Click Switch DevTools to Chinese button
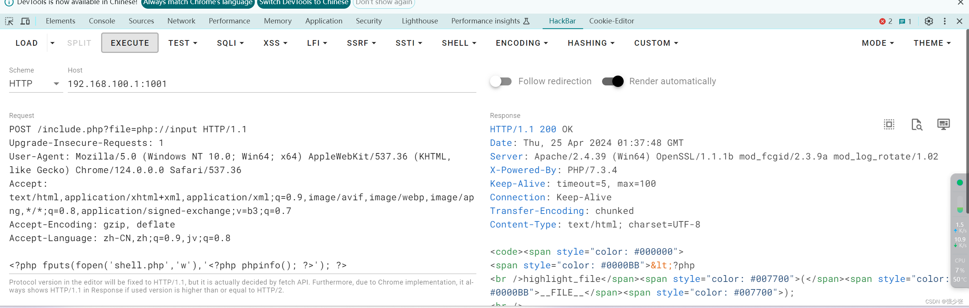This screenshot has width=969, height=308. (x=304, y=3)
